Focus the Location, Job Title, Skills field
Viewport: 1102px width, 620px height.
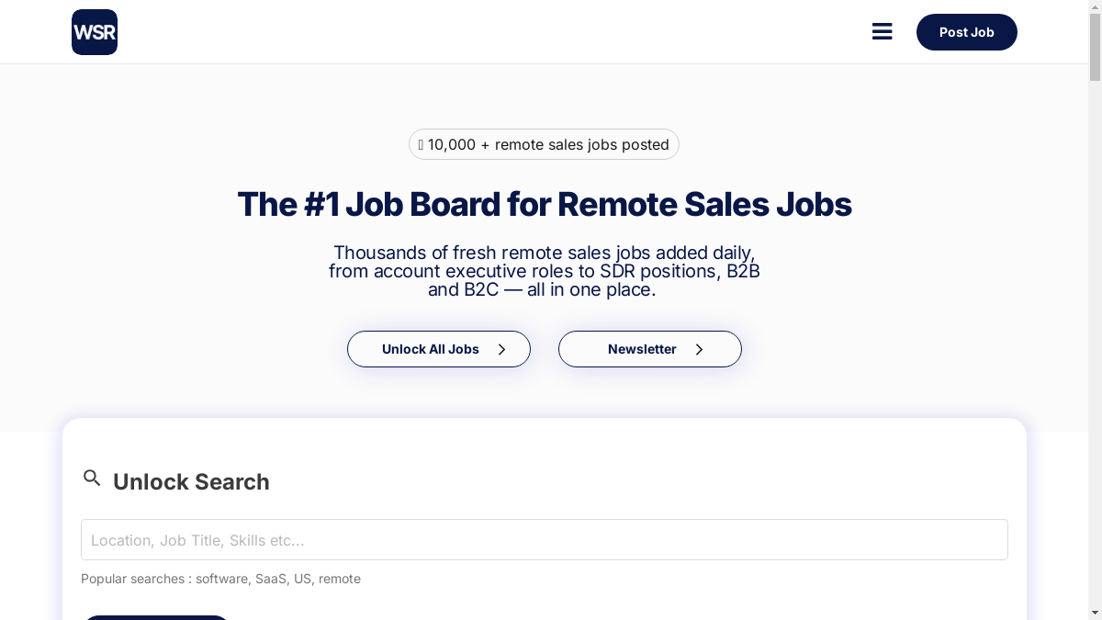[544, 540]
